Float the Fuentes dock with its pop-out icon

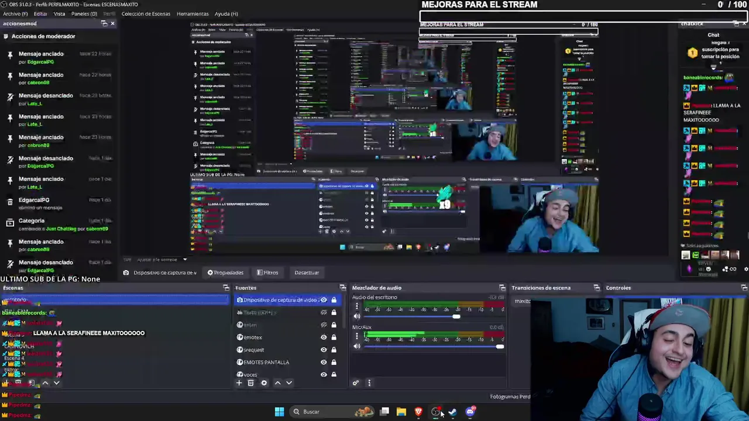click(x=342, y=288)
